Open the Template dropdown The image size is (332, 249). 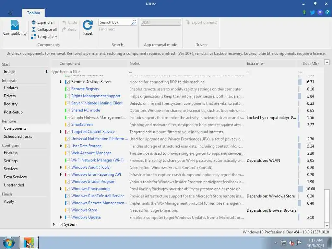[44, 37]
